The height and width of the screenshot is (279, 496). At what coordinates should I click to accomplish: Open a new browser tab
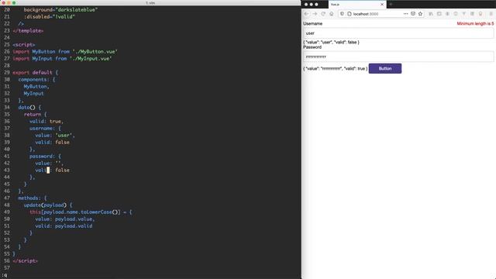[391, 5]
